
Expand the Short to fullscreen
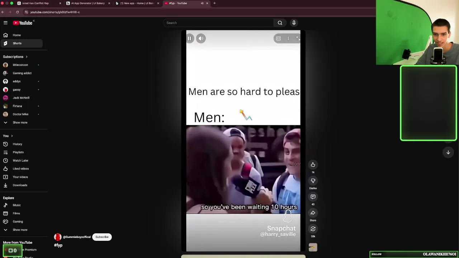[298, 38]
